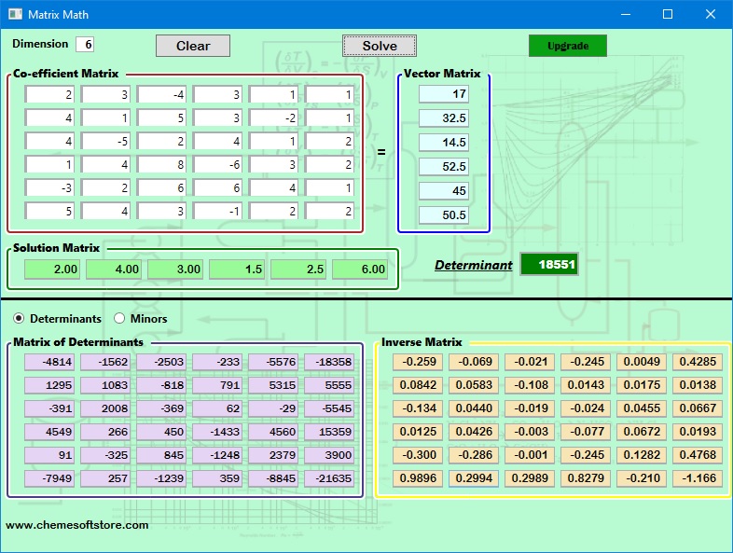Click the Inverse Matrix cell -1.166
The height and width of the screenshot is (553, 733).
point(697,478)
